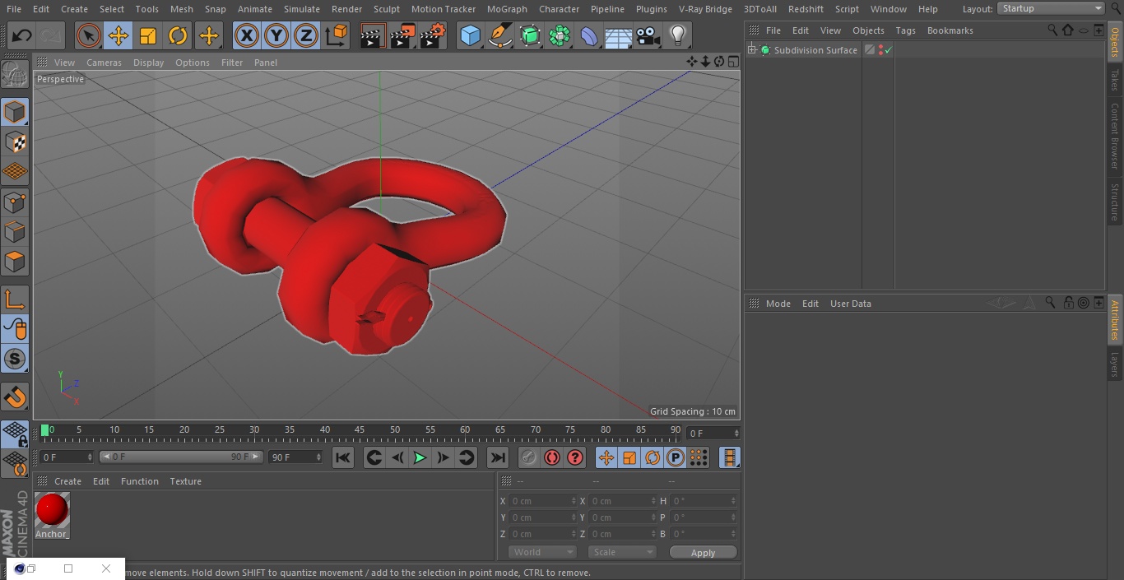Viewport: 1124px width, 580px height.
Task: Add a Subdivision Surface generator
Action: tap(530, 35)
